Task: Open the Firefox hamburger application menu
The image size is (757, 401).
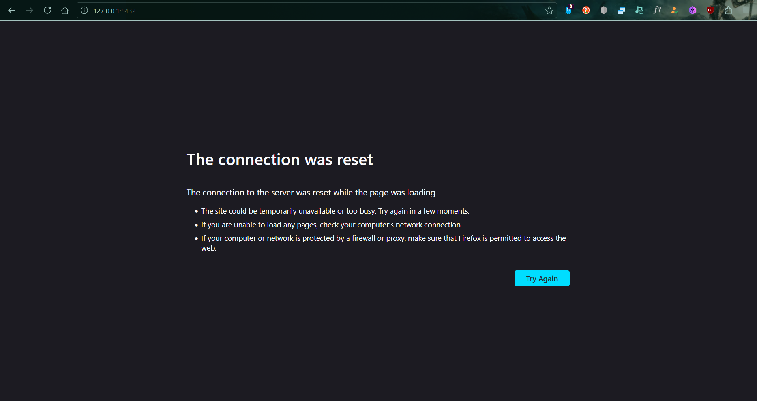Action: (746, 11)
